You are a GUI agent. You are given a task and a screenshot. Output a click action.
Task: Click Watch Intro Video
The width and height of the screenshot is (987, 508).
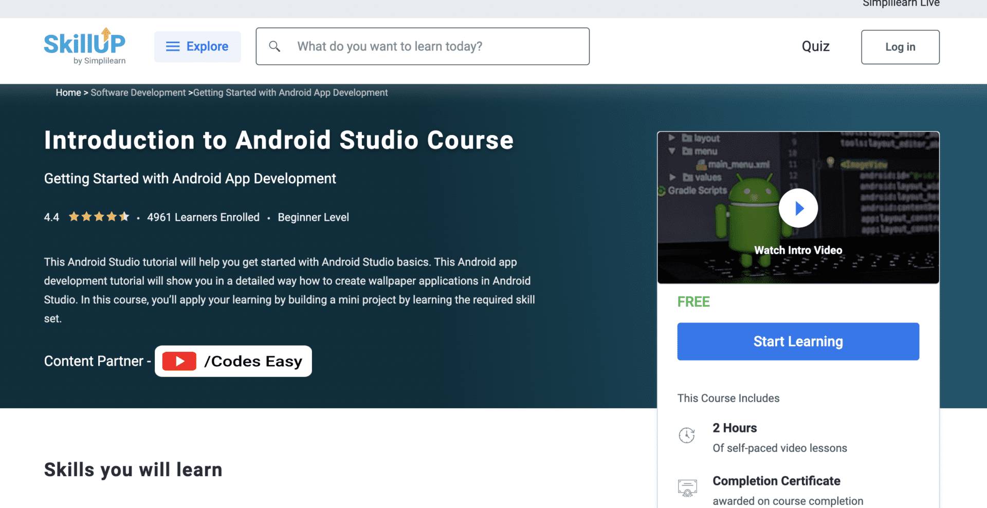click(798, 250)
